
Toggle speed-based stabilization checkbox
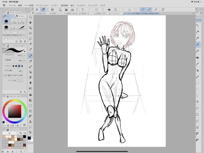click(x=6, y=75)
